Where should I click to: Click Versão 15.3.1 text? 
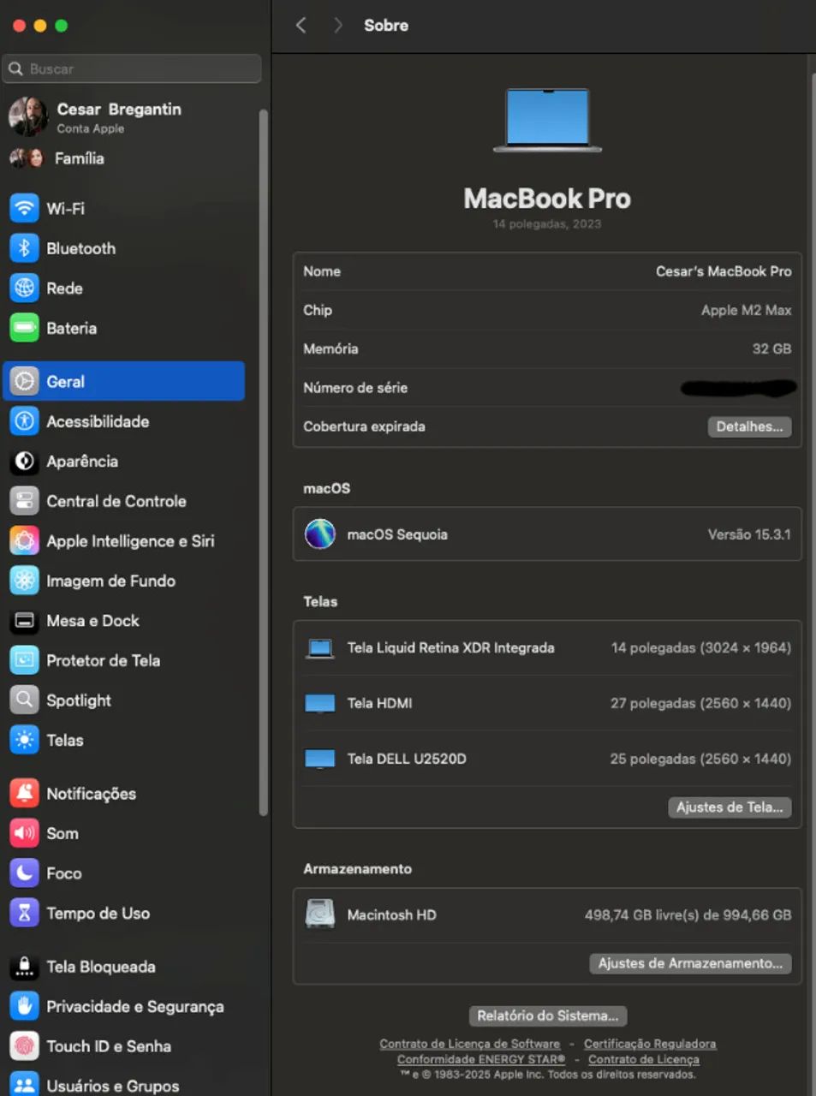coord(749,534)
